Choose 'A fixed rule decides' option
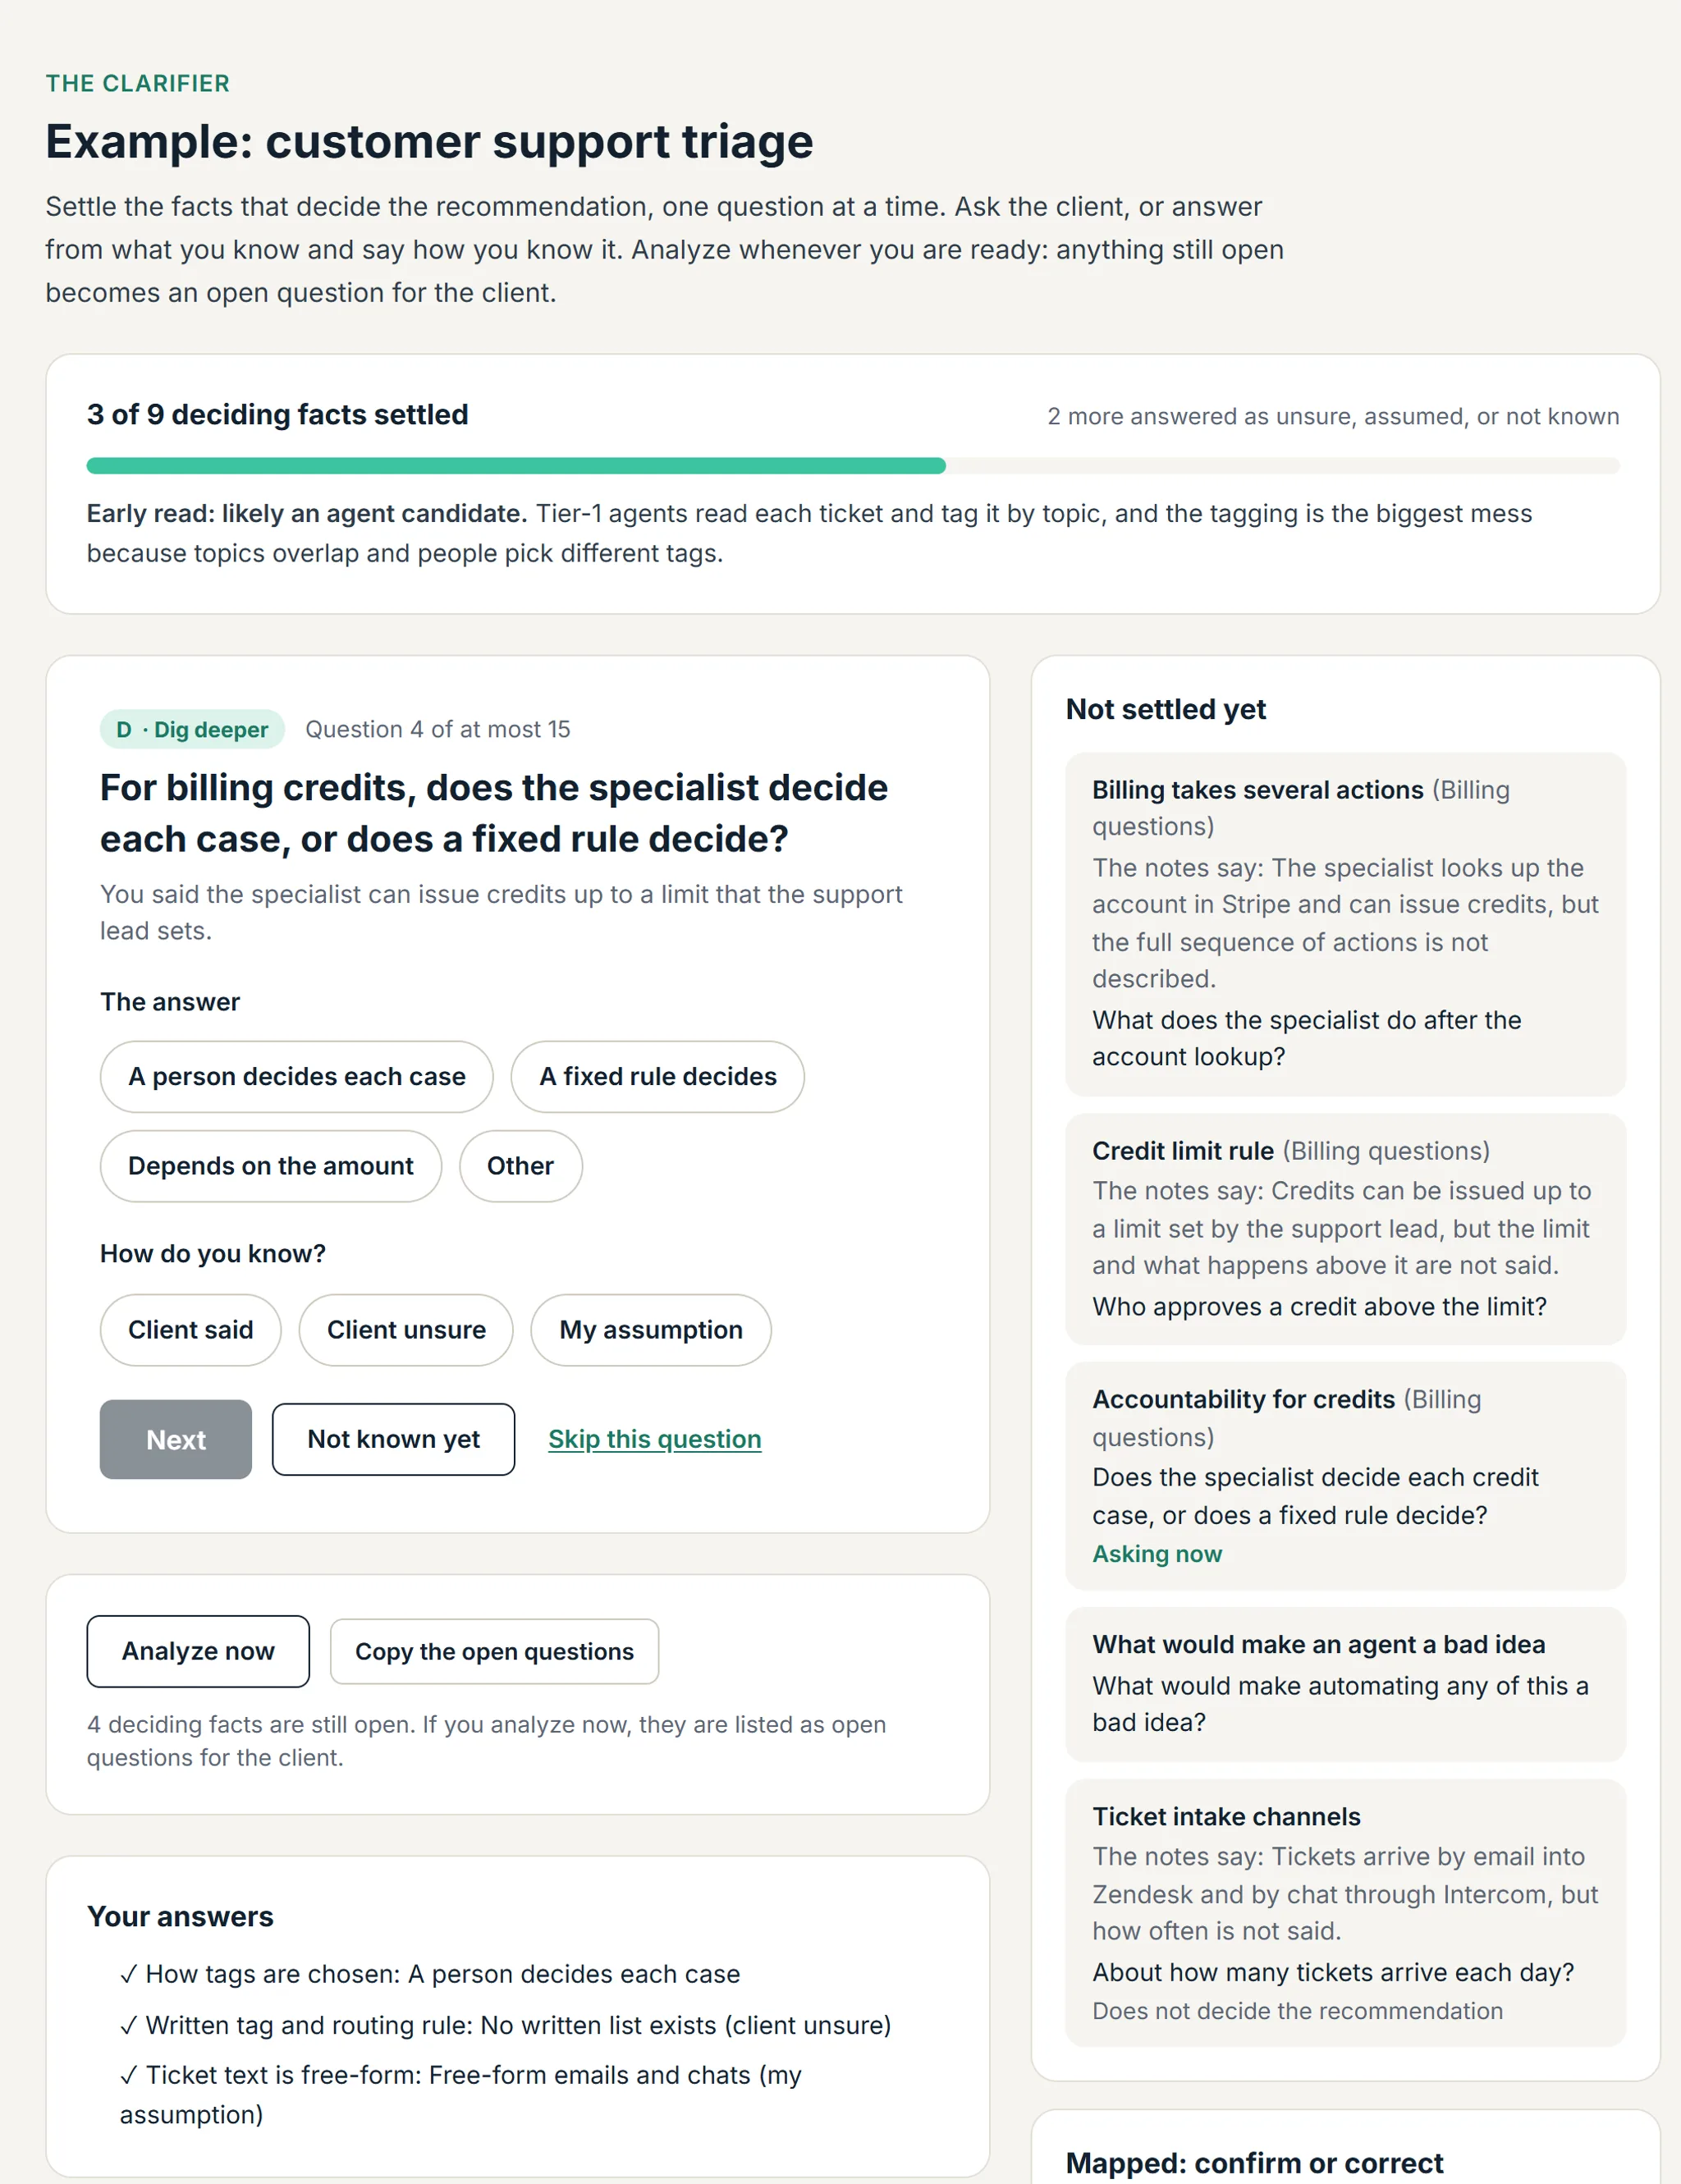The image size is (1681, 2184). [657, 1076]
